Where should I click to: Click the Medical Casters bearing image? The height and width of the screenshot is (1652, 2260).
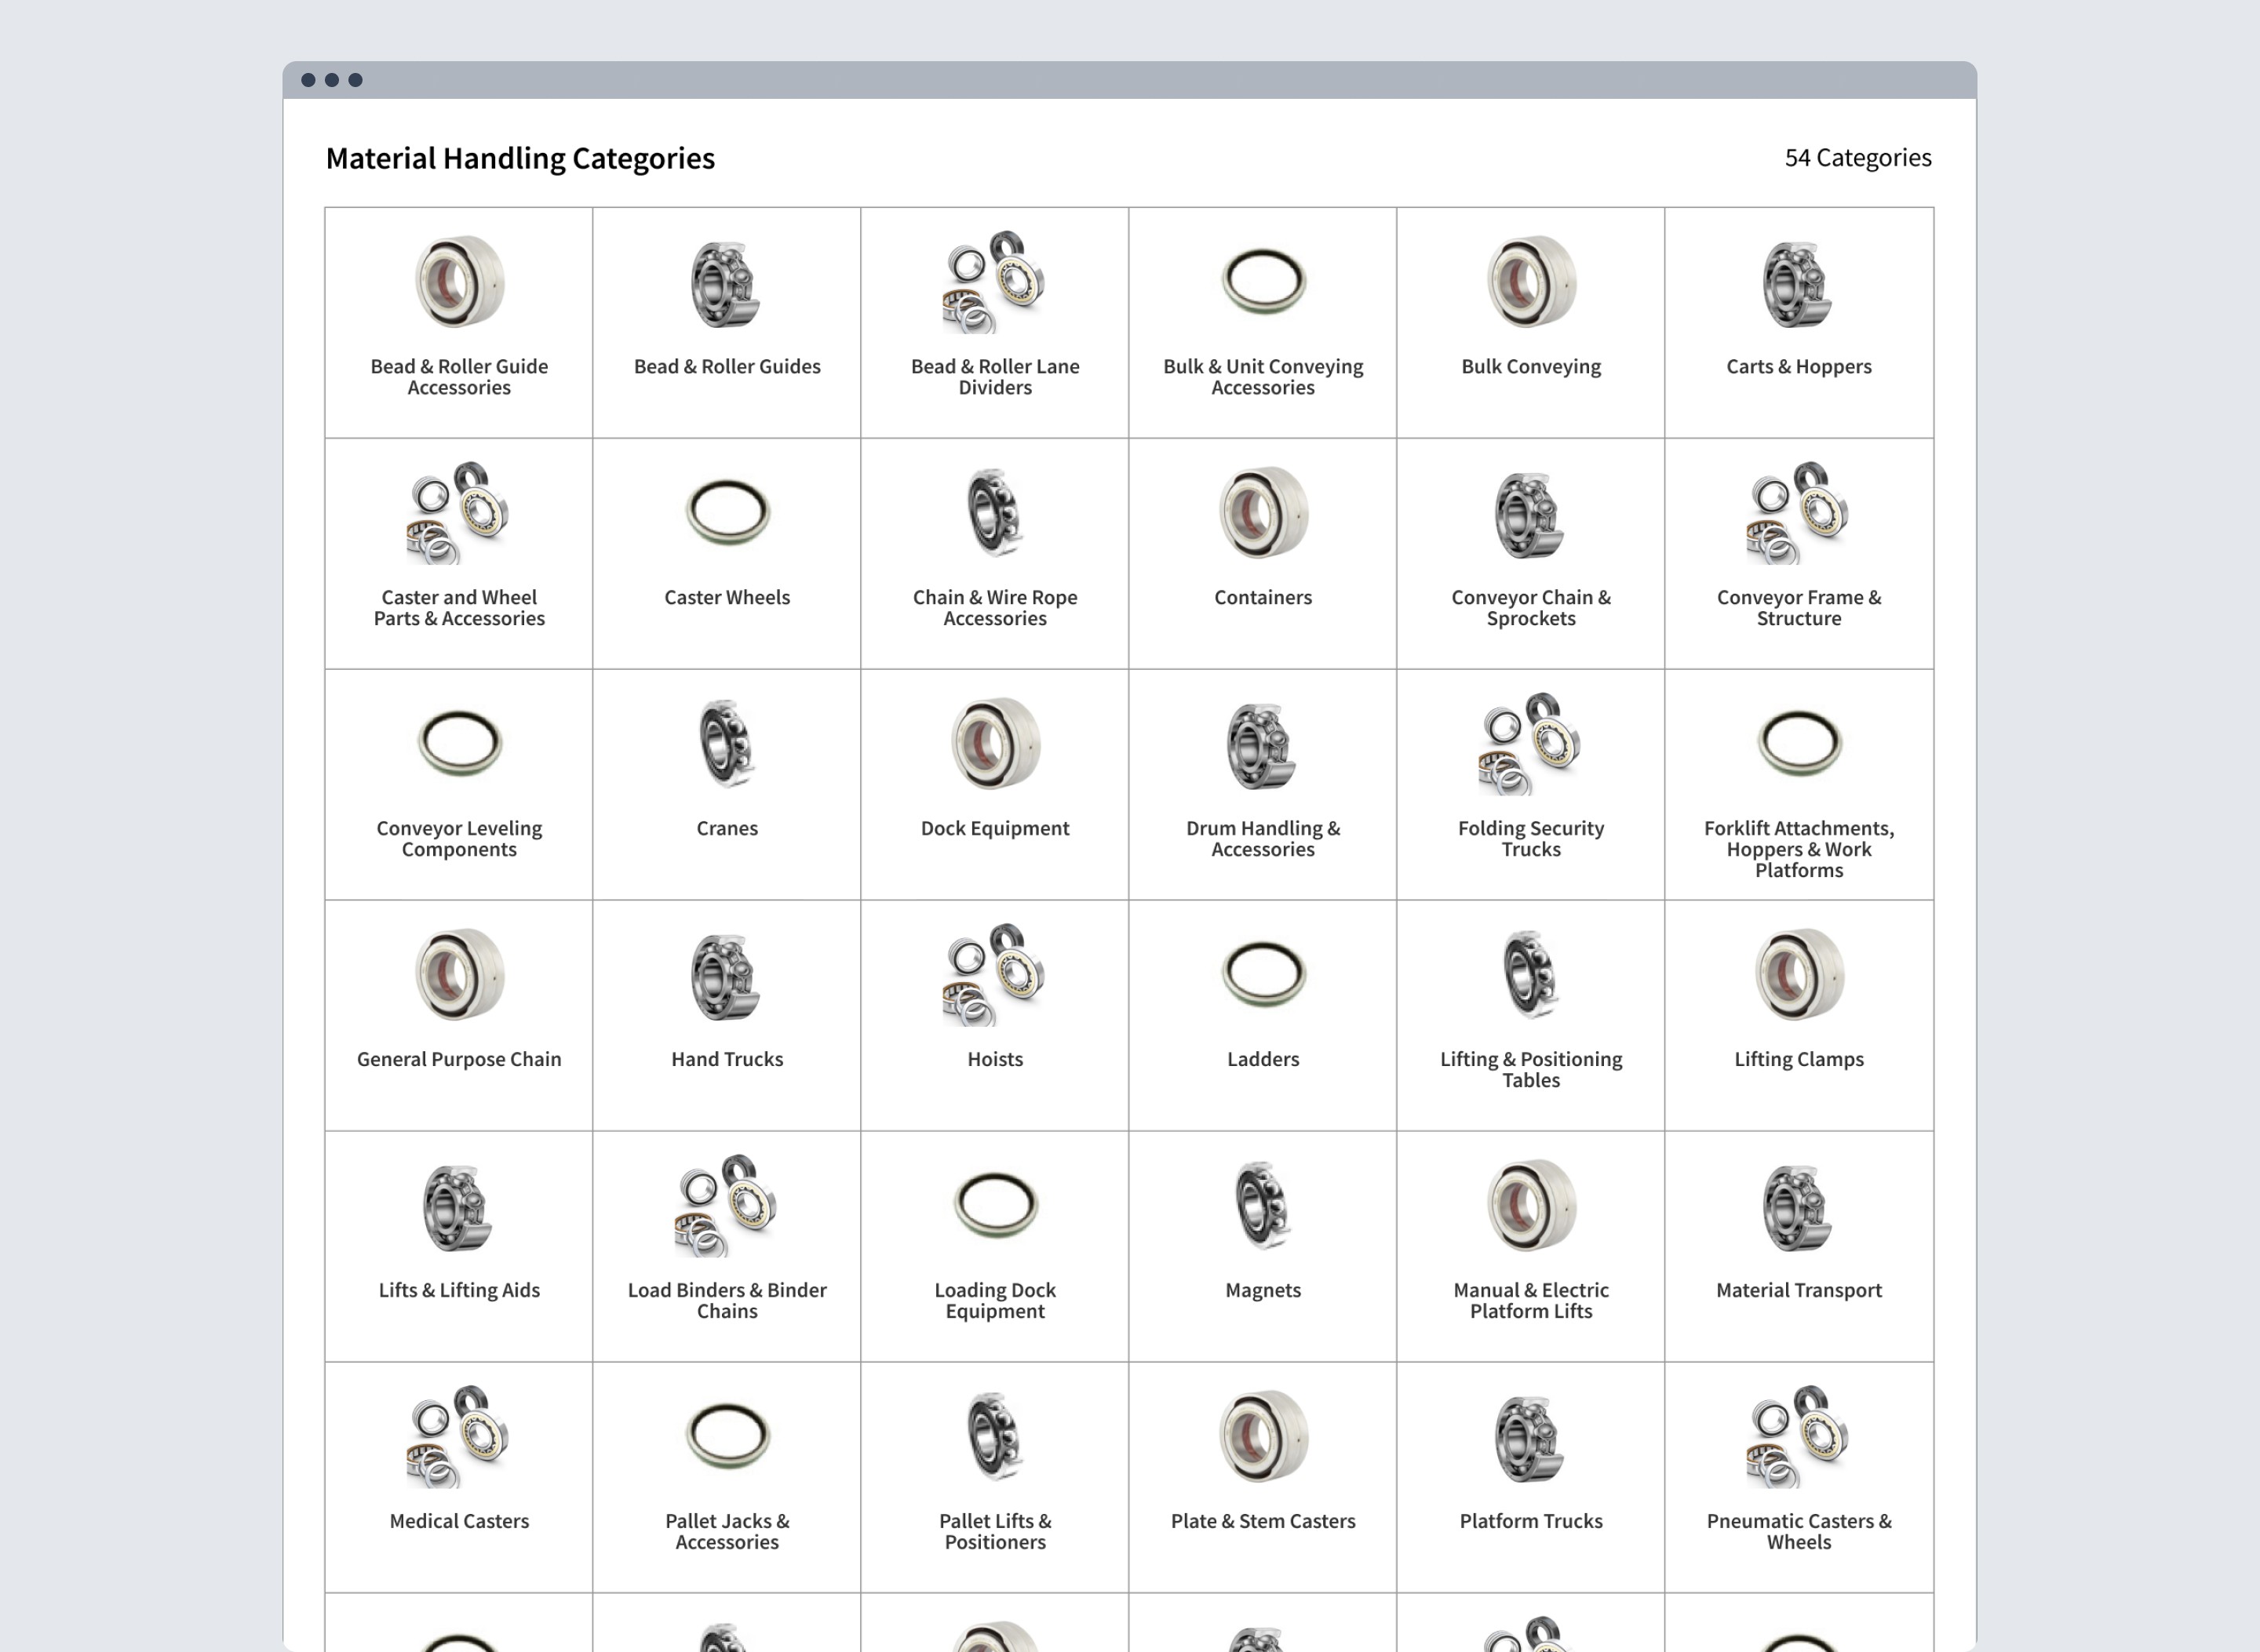pos(458,1437)
